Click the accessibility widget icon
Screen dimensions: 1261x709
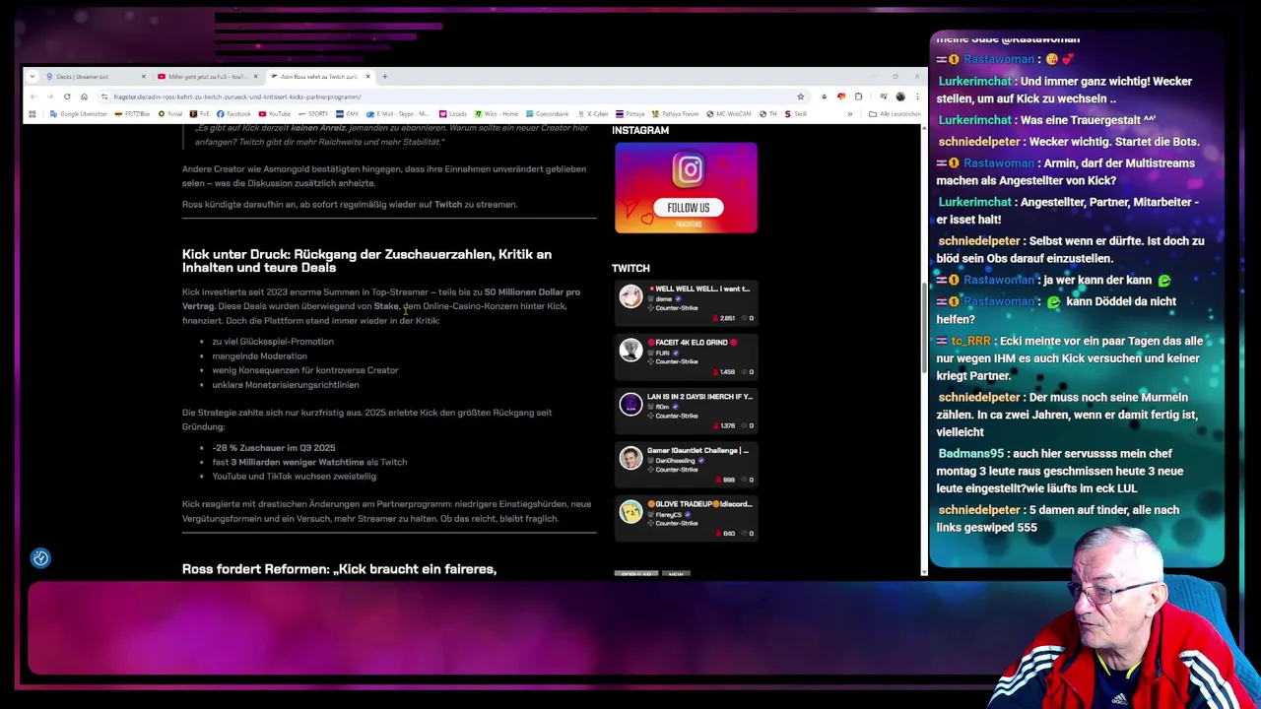40,558
